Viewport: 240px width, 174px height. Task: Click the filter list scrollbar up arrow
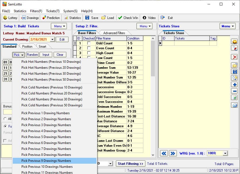pyautogui.click(x=153, y=38)
